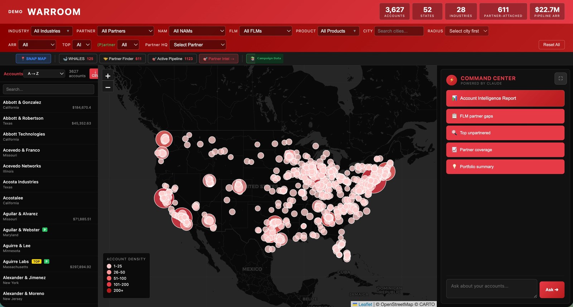Click the Partner coverage button

(505, 150)
